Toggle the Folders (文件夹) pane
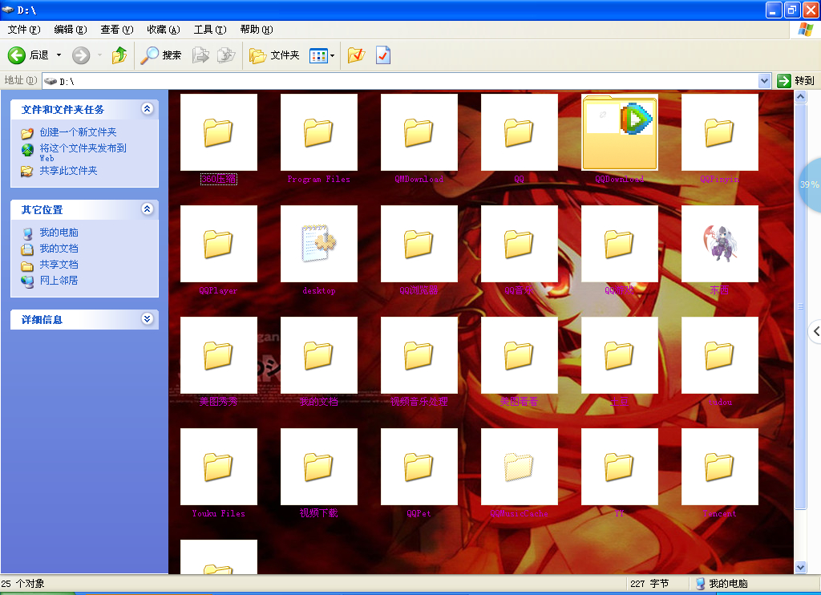This screenshot has width=821, height=595. coord(274,55)
